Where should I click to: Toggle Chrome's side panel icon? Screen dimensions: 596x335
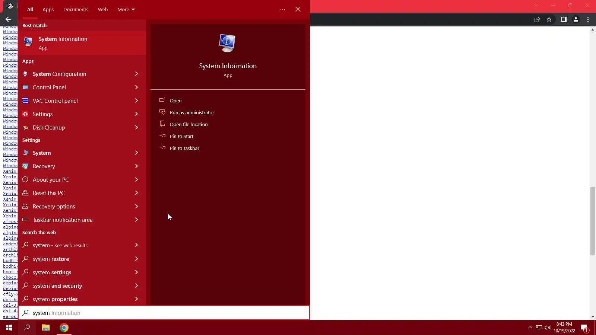[x=564, y=19]
